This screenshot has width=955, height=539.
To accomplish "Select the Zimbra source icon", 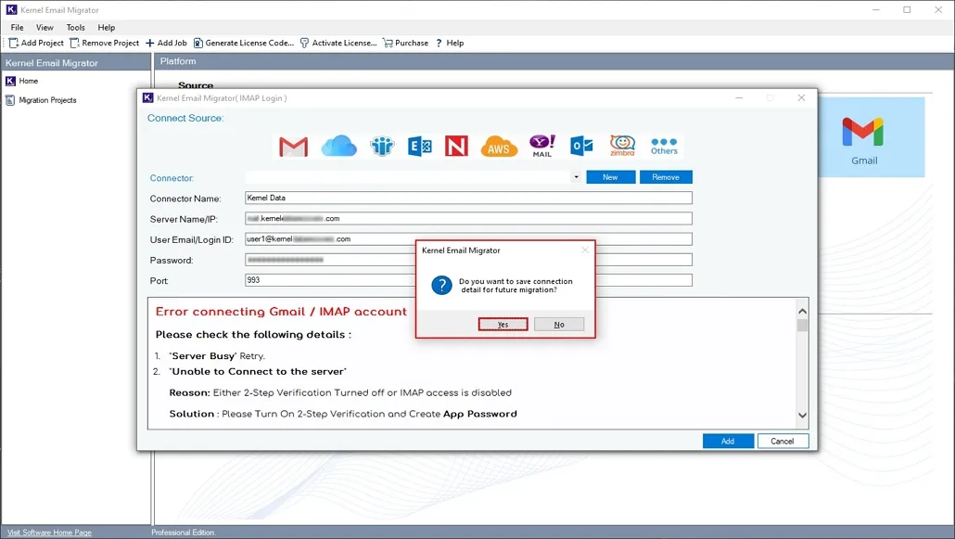I will 621,146.
